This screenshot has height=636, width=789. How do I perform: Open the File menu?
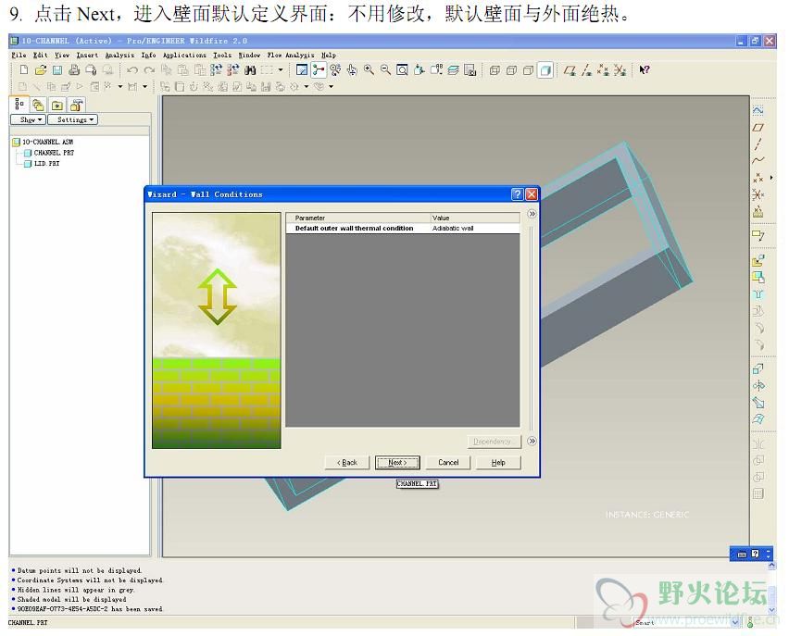point(19,56)
